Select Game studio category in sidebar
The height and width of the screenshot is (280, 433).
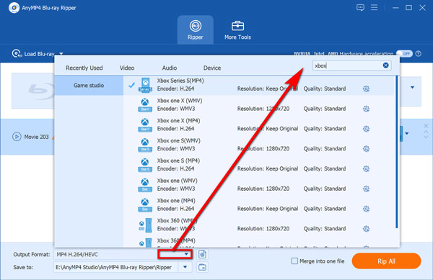tap(89, 86)
